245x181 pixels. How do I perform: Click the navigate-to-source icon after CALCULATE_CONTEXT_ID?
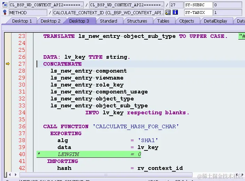coord(168,12)
